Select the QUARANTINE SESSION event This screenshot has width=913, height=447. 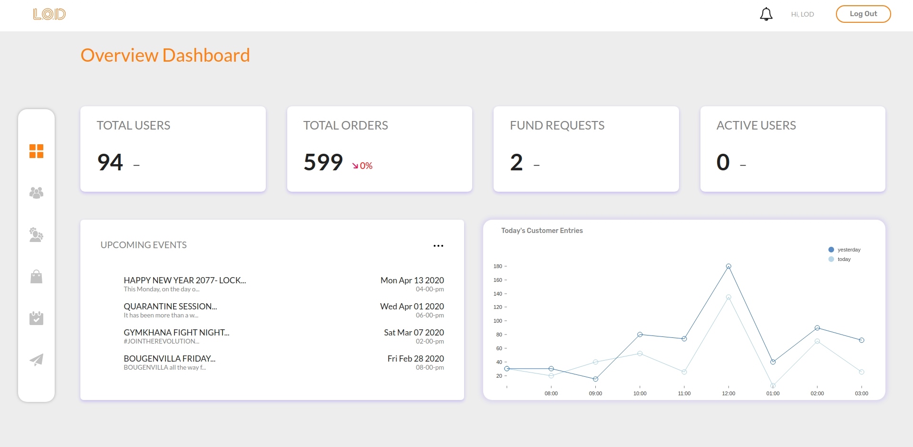170,307
